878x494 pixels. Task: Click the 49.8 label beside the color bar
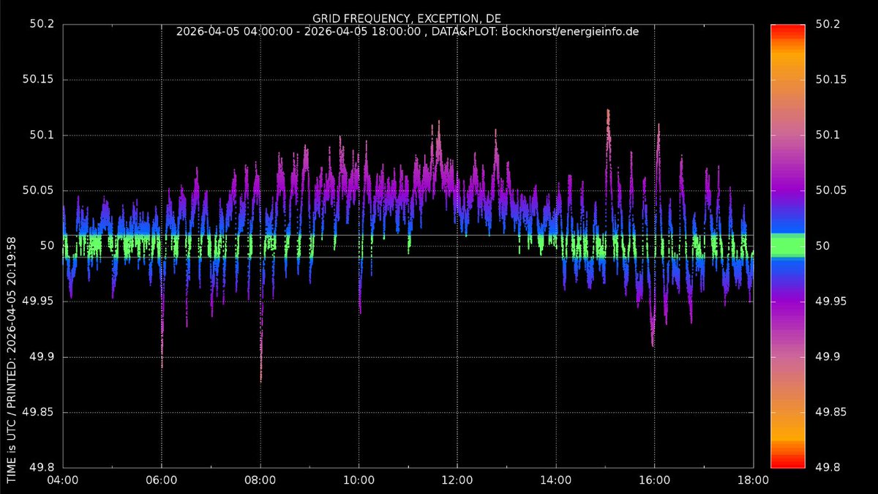point(828,468)
